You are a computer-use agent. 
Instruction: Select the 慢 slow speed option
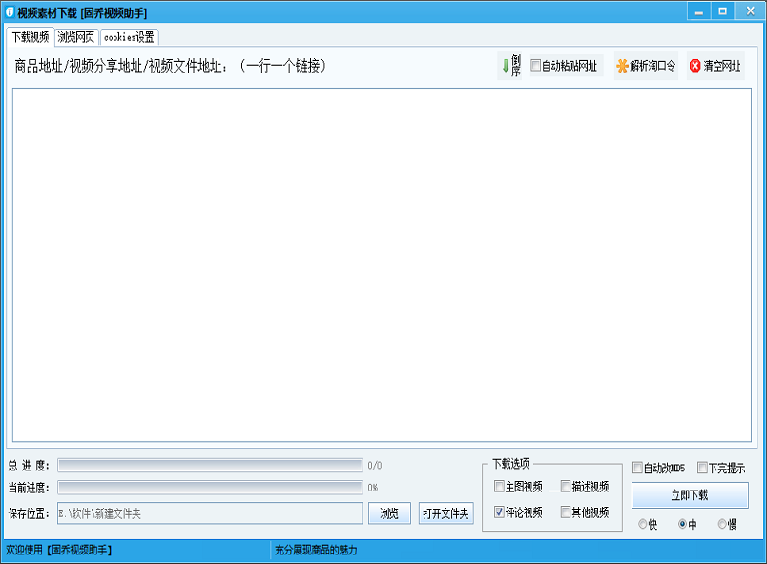click(723, 525)
